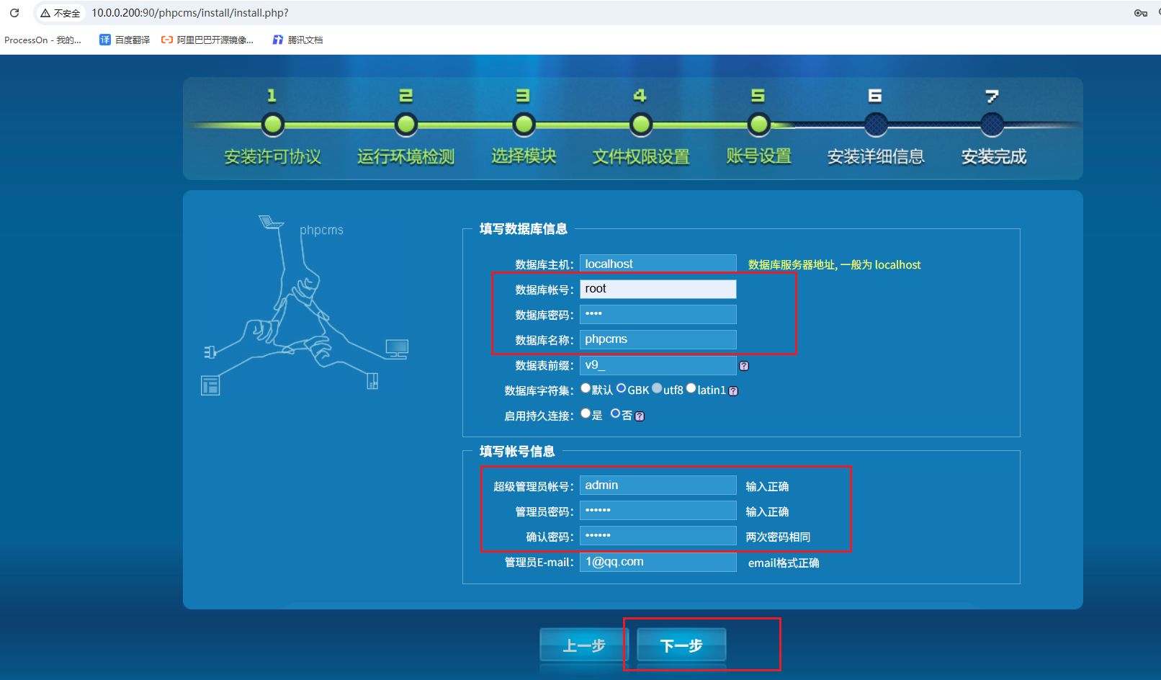Select 否 for persistent connection
Image resolution: width=1161 pixels, height=680 pixels.
[x=616, y=412]
